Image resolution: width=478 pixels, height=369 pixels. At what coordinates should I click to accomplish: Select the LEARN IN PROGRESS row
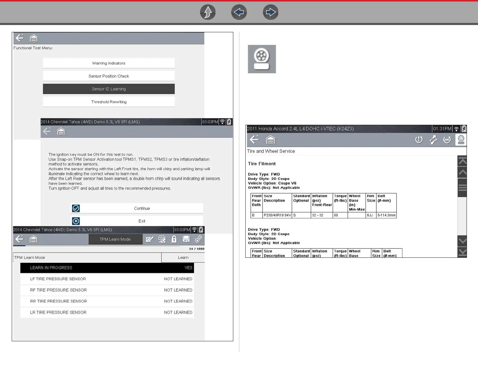coord(107,268)
